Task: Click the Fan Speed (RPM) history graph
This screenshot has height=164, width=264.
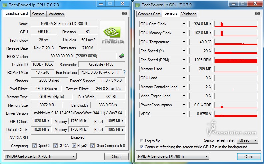Action: (x=236, y=60)
